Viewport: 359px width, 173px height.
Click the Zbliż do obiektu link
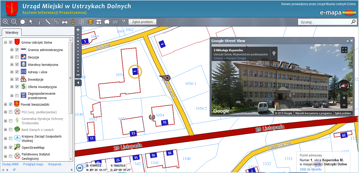tap(310, 169)
